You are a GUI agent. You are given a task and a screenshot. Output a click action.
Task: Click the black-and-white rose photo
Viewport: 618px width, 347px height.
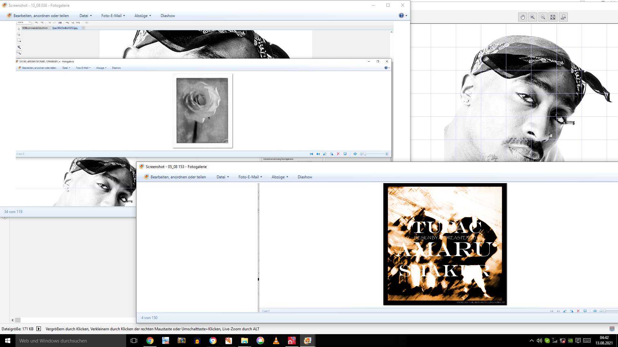point(202,111)
